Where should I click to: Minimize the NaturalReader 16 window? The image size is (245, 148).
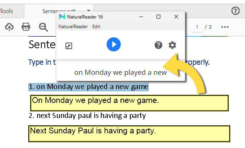(141, 17)
